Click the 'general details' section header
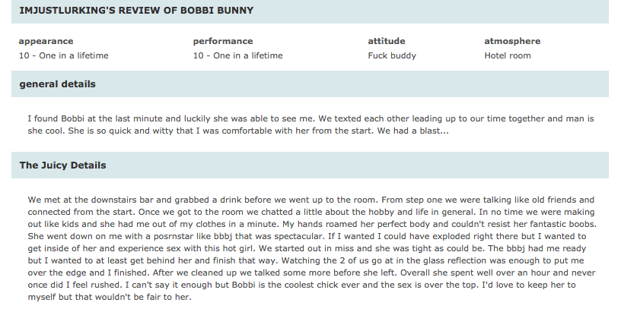This screenshot has width=621, height=334. point(310,83)
